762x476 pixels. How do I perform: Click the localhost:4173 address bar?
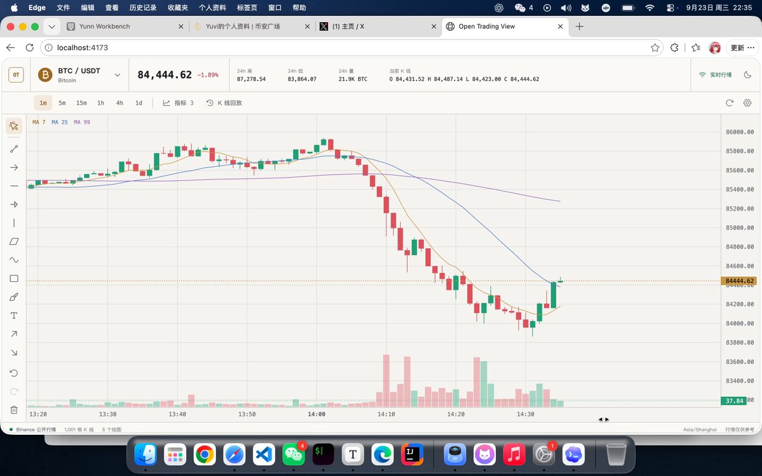tap(352, 48)
